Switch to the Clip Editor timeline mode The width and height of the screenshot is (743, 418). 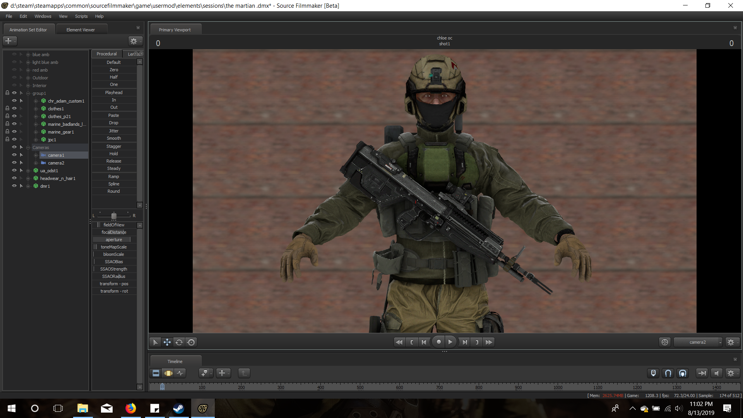(x=156, y=373)
